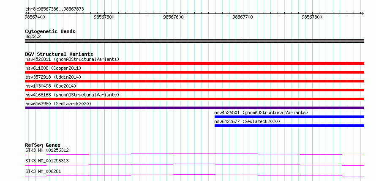Select the NM_006281 magenta gene track line
This screenshot has width=376, height=181.
click(195, 175)
